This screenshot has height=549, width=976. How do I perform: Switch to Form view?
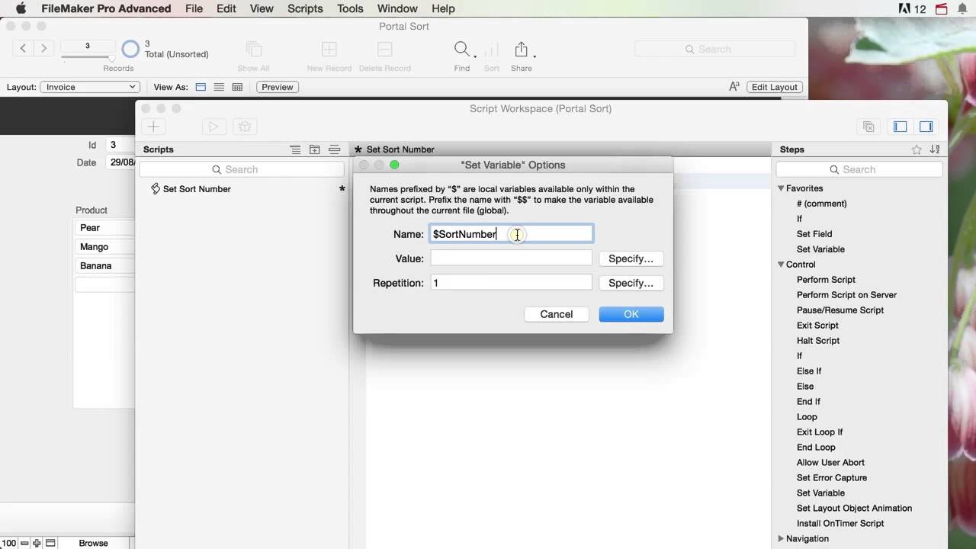(x=201, y=87)
